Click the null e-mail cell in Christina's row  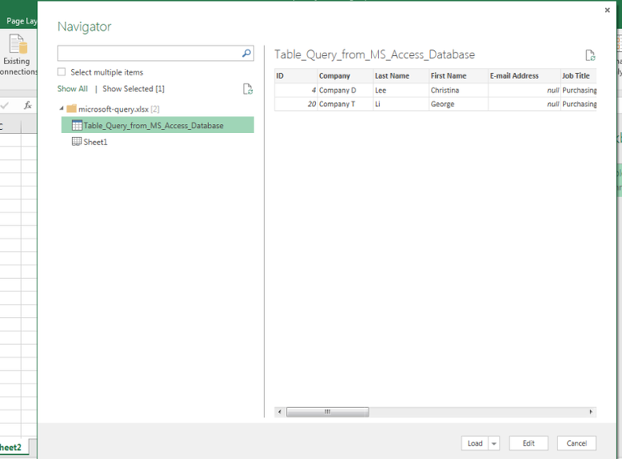[x=524, y=90]
